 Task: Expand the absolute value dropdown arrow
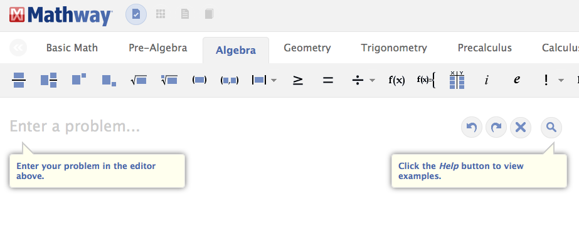tap(274, 80)
